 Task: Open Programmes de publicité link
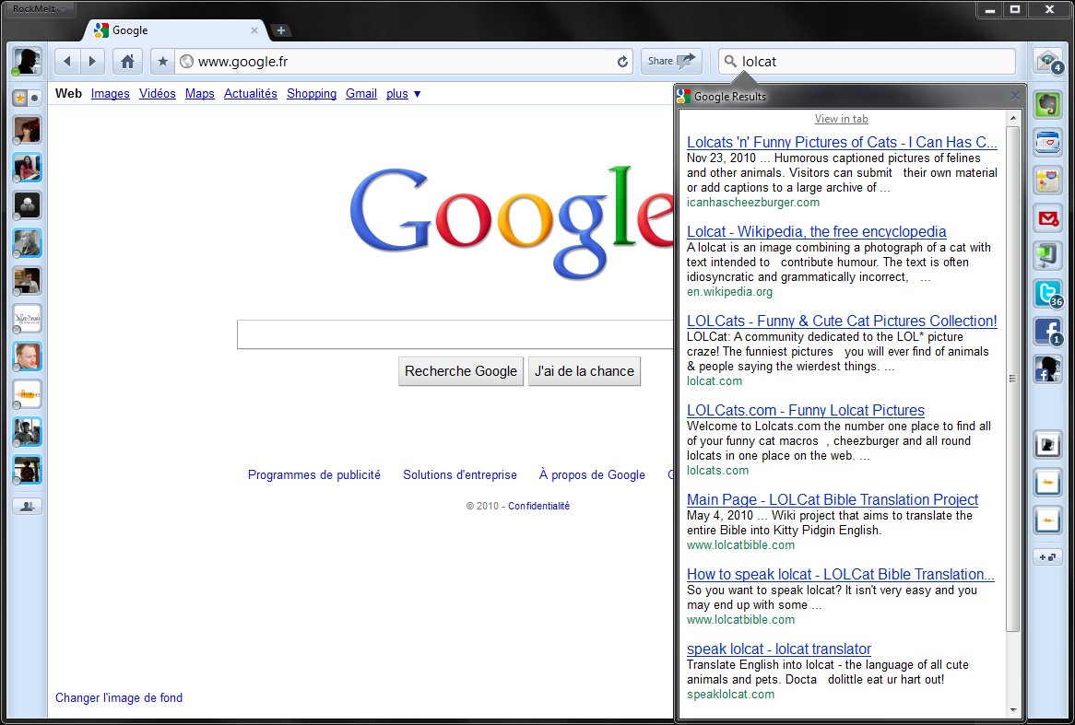(x=314, y=474)
